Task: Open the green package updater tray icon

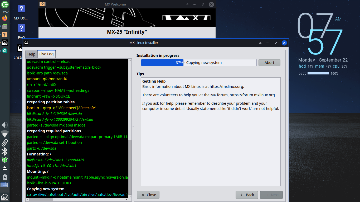Action: click(4, 160)
